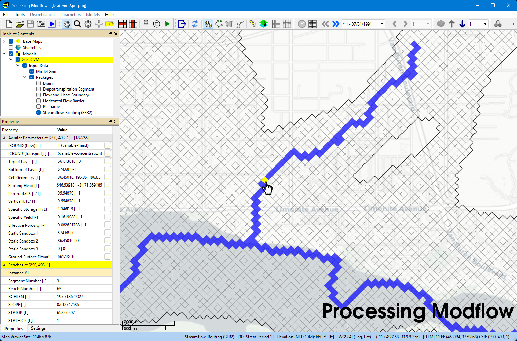517x341 pixels.
Task: Toggle the 2025CVM model checkbox
Action: pos(18,60)
